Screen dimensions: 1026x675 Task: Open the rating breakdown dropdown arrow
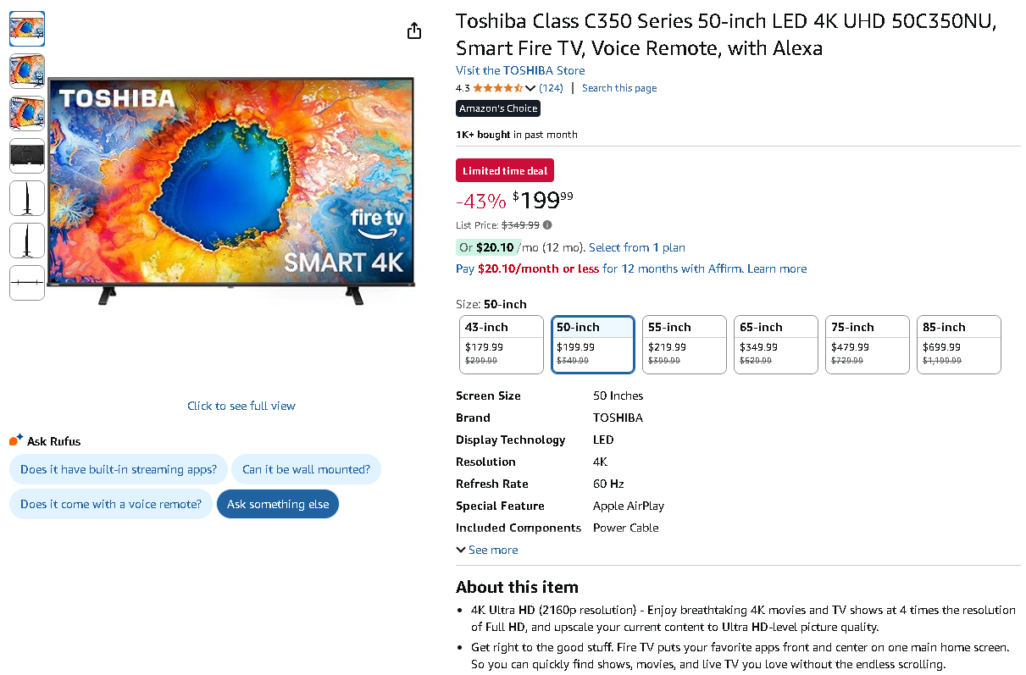(530, 88)
